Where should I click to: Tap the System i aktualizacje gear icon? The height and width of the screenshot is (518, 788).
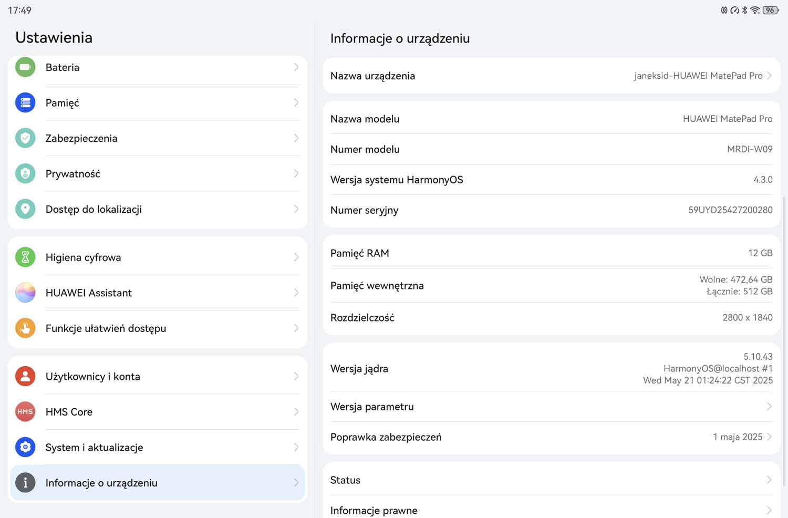click(25, 447)
